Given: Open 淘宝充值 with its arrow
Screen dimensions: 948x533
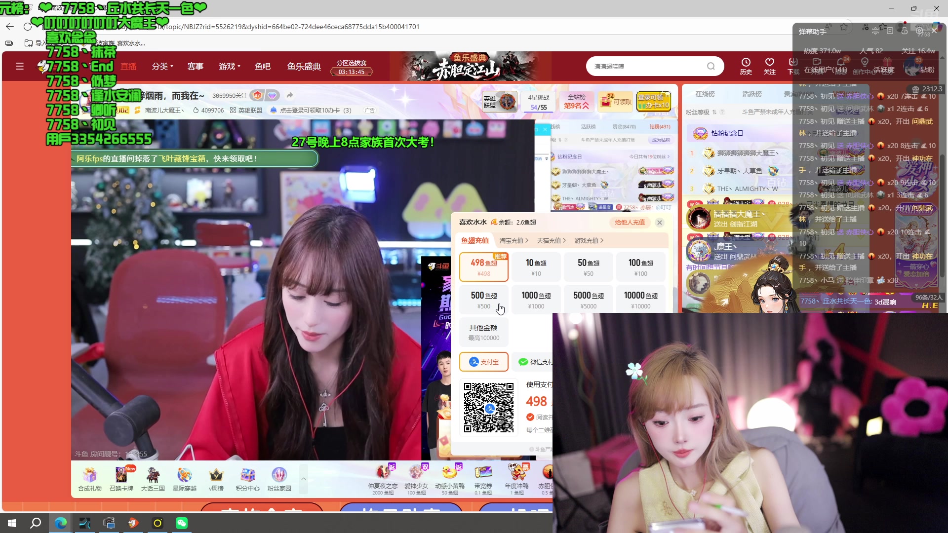Looking at the screenshot, I should click(513, 240).
